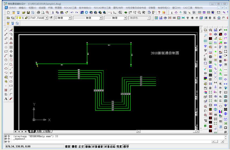Select the Hatch tool in the draw toolbar
The height and width of the screenshot is (150, 230).
coord(6,90)
